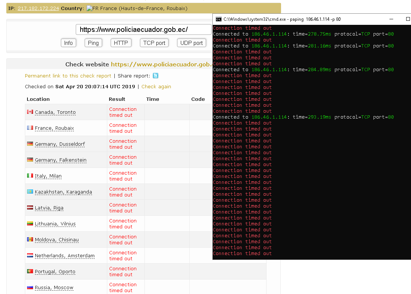Click the broken FR country image
411x294 pixels.
pyautogui.click(x=89, y=9)
